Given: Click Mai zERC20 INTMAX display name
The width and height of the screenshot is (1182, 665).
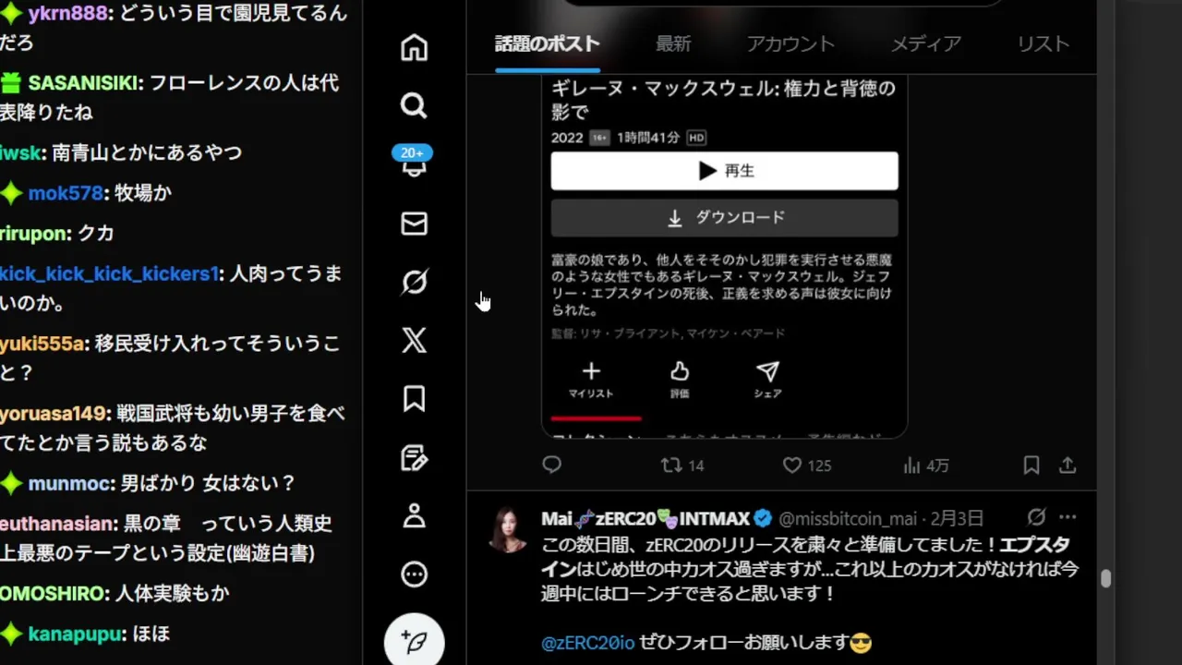Looking at the screenshot, I should pos(645,518).
